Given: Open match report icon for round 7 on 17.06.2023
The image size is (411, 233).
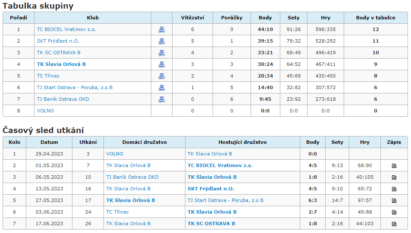Looking at the screenshot, I should point(394,224).
